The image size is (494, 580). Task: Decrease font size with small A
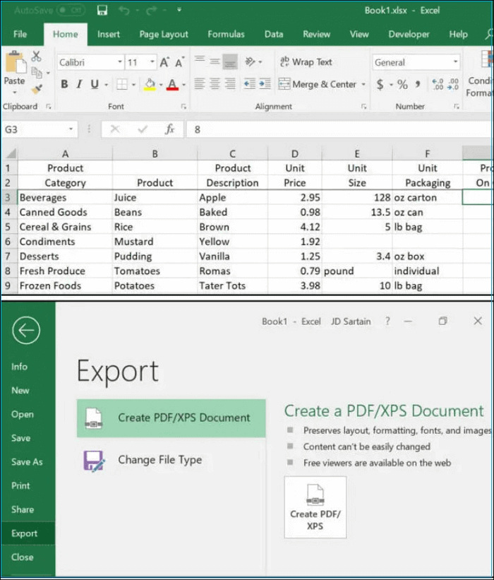click(179, 62)
